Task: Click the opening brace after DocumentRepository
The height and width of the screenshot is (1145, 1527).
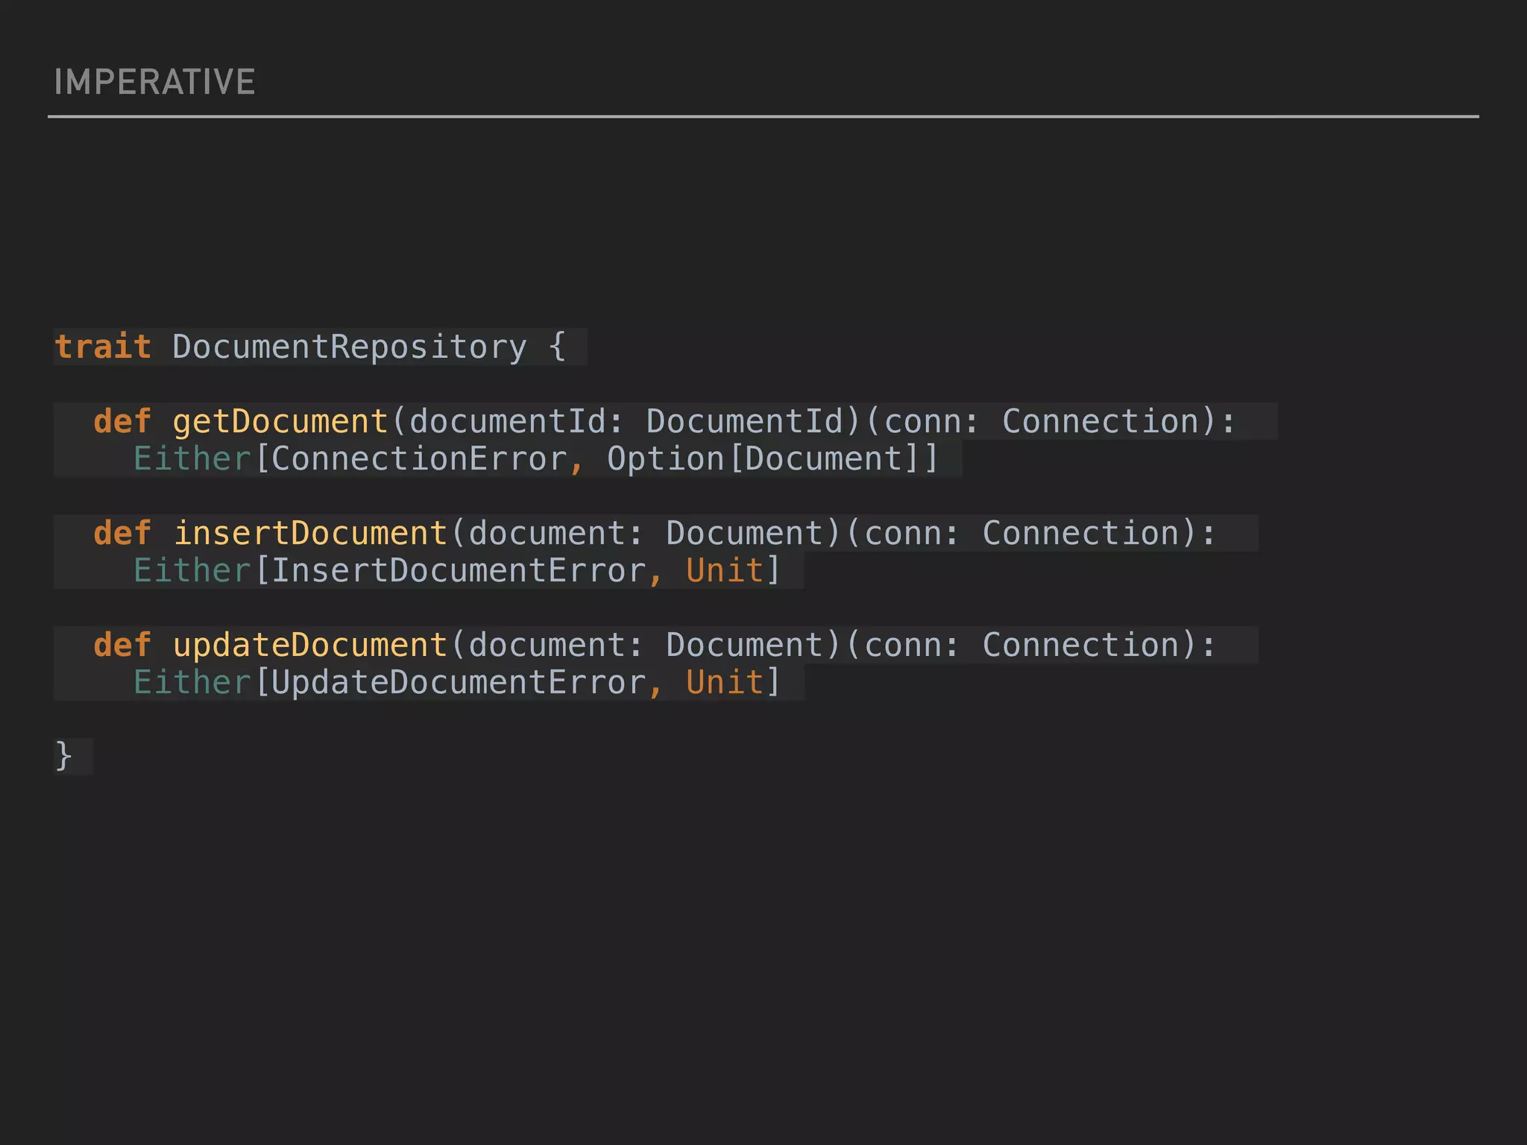Action: (x=557, y=347)
